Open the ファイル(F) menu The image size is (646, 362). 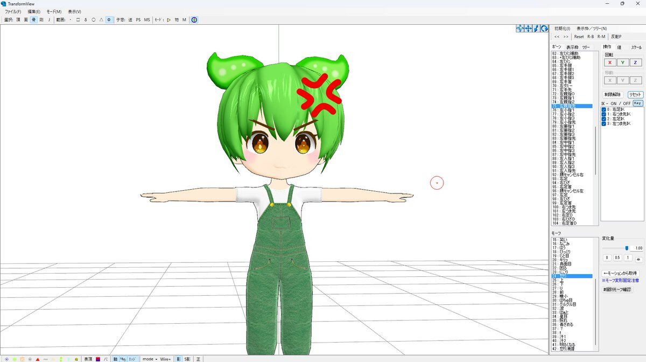[13, 11]
